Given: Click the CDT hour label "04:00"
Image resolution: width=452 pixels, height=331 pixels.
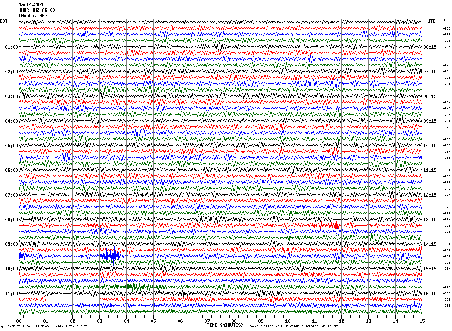Looking at the screenshot, I should (12, 121).
